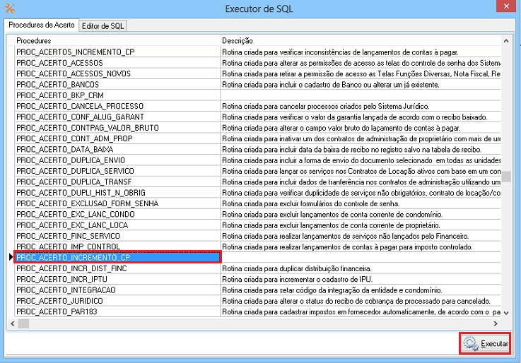The width and height of the screenshot is (521, 363).
Task: Click the app icon in title bar
Action: (x=9, y=8)
